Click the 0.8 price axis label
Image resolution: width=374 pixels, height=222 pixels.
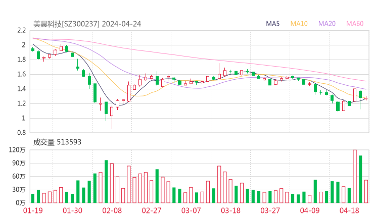point(21,133)
